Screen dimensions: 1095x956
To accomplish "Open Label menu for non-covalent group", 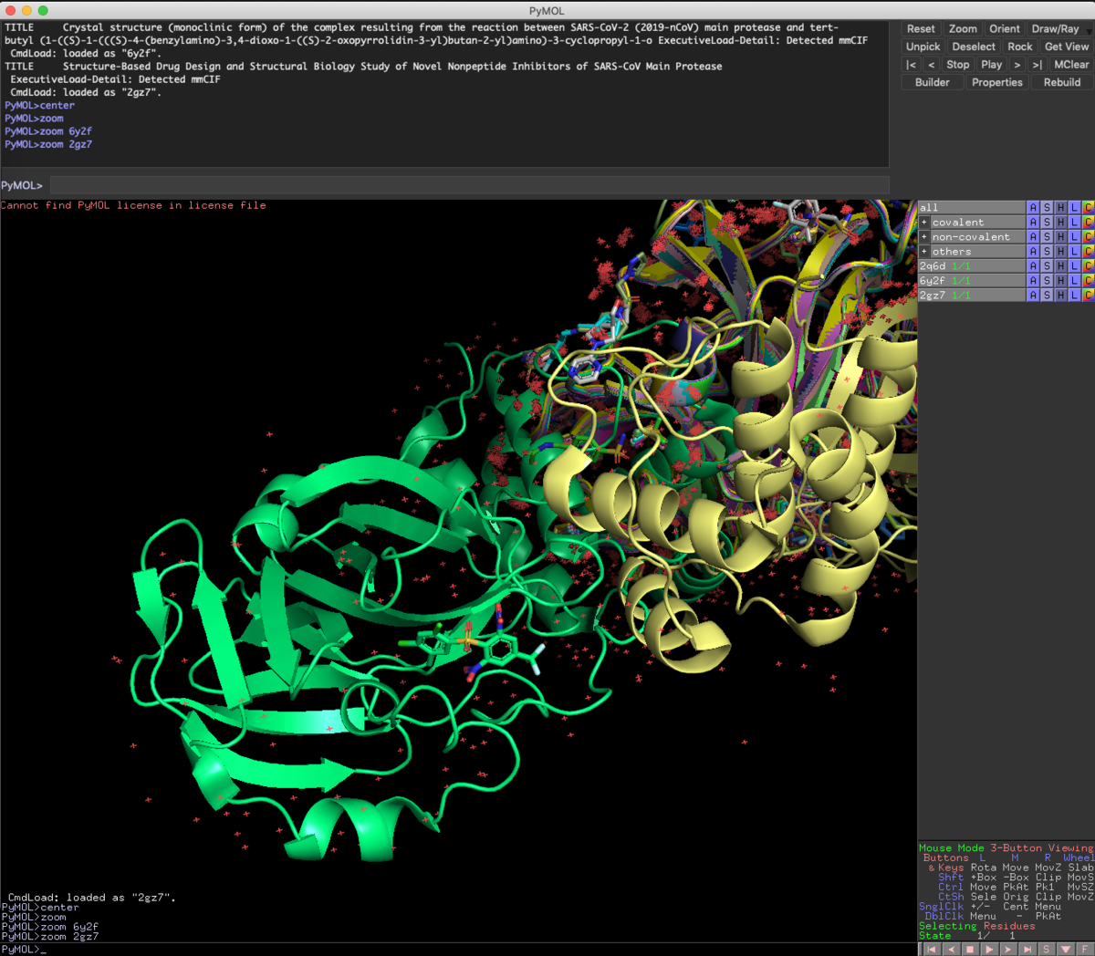I will [x=1074, y=237].
